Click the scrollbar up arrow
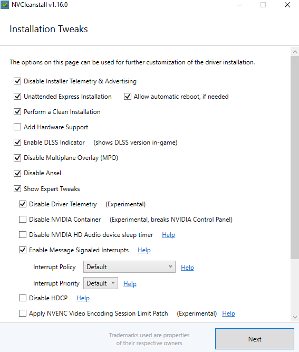 (x=295, y=52)
